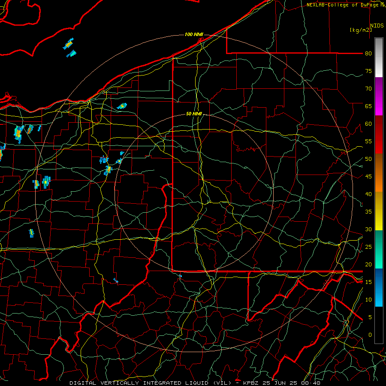The width and height of the screenshot is (386, 386).
Task: Click the 80 value on the VIL scale
Action: pos(368,54)
